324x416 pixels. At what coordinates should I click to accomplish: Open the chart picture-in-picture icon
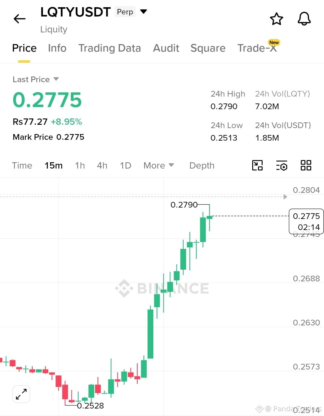pyautogui.click(x=257, y=165)
